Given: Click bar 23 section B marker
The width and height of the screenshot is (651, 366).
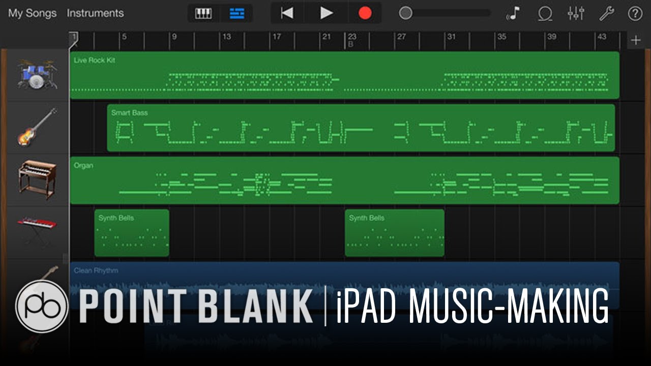Looking at the screenshot, I should point(351,40).
